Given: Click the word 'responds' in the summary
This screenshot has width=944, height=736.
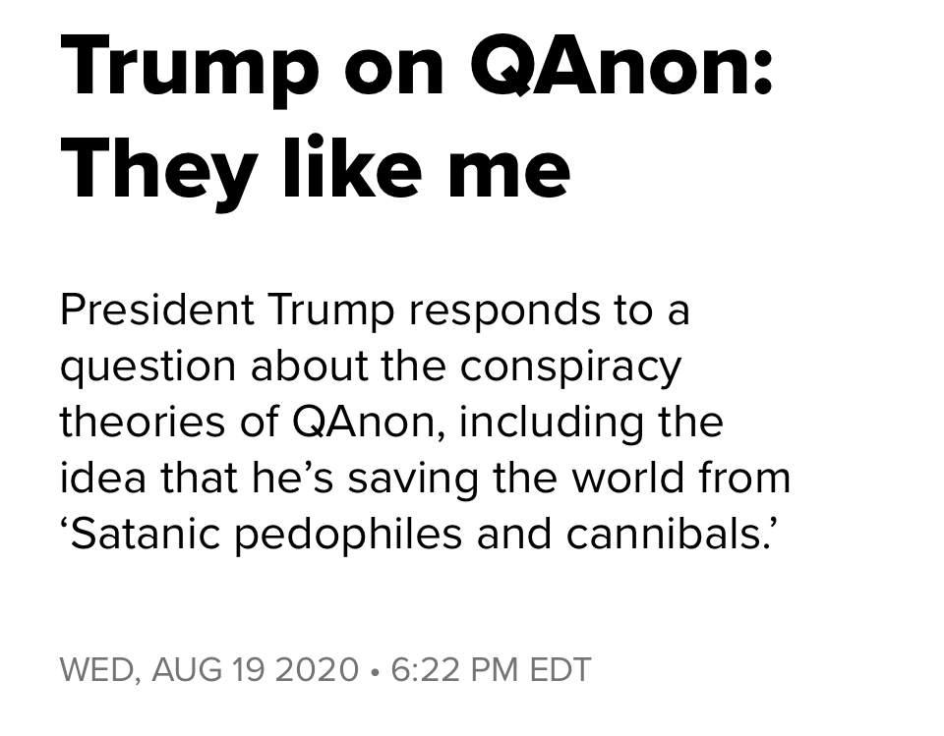Looking at the screenshot, I should pos(504,312).
